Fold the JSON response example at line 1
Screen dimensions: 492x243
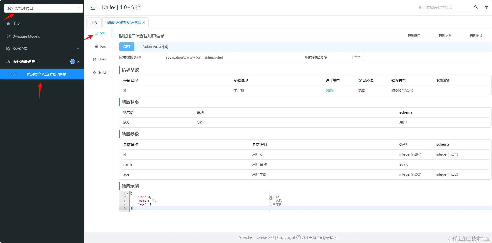point(128,193)
